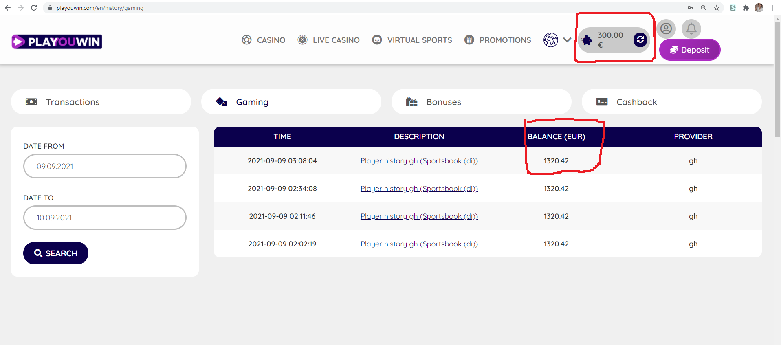Click the page vertical scrollbar
Screen dimensions: 781x345
tap(777, 79)
